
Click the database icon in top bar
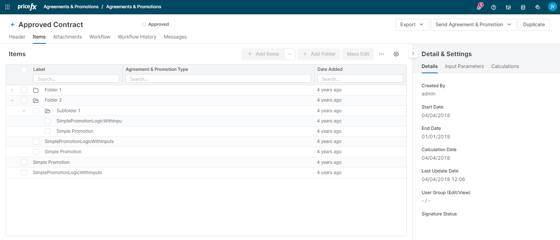(x=523, y=7)
